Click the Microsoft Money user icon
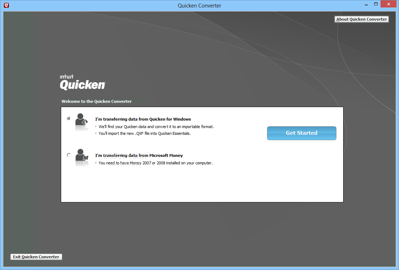This screenshot has height=270, width=399. click(82, 157)
